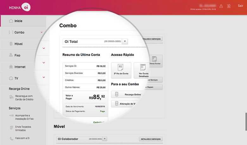The width and height of the screenshot is (247, 145).
Task: Click the Início home icon
Action: tap(11, 21)
